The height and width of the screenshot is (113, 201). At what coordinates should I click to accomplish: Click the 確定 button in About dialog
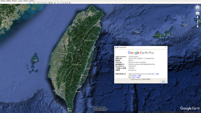[163, 81]
